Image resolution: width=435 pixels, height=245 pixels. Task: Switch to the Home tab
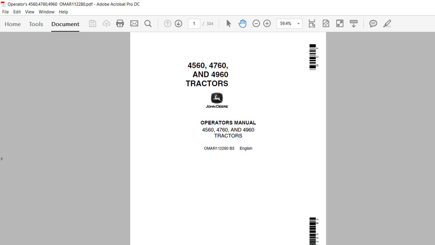point(13,24)
